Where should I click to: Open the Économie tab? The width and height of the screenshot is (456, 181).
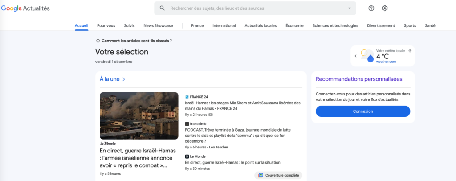click(x=294, y=25)
